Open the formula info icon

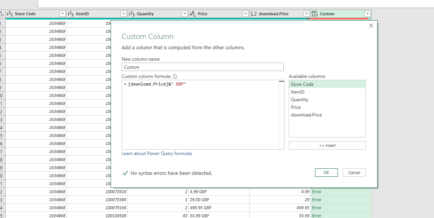(x=175, y=76)
